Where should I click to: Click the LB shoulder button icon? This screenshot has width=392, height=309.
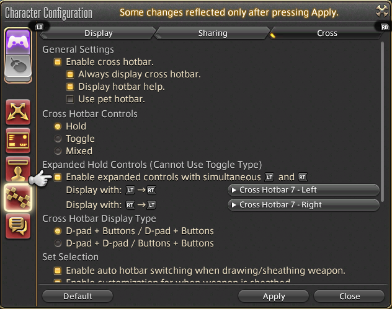(x=40, y=27)
